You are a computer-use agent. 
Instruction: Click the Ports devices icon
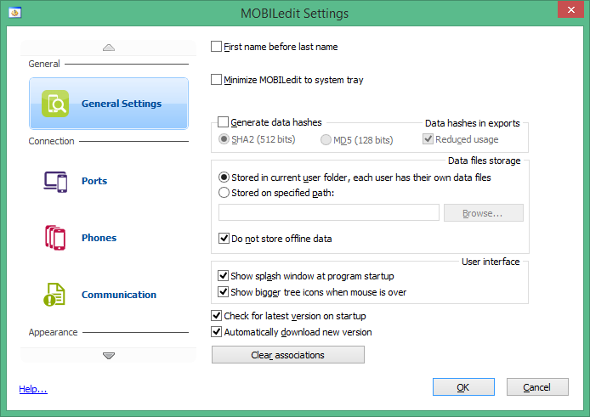55,182
